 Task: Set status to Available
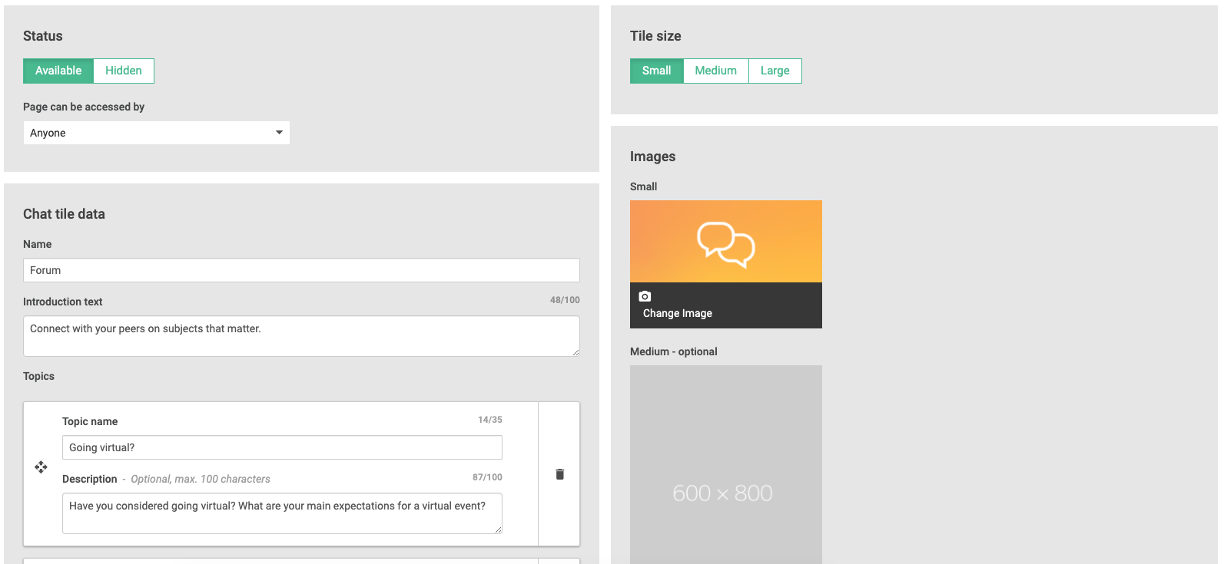point(58,71)
